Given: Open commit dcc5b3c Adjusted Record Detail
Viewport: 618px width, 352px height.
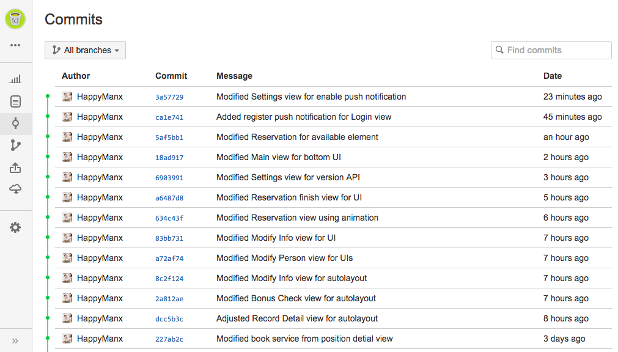Looking at the screenshot, I should click(169, 319).
